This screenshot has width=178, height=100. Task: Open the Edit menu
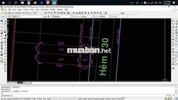pos(10,10)
